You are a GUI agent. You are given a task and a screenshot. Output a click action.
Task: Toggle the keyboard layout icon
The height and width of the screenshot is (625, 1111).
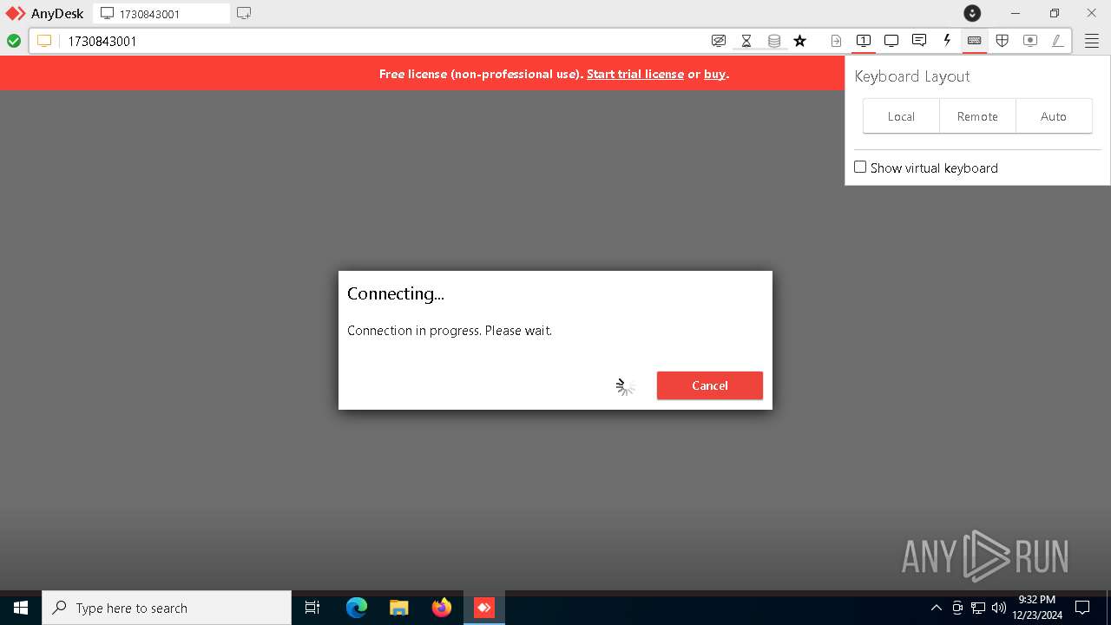click(975, 41)
